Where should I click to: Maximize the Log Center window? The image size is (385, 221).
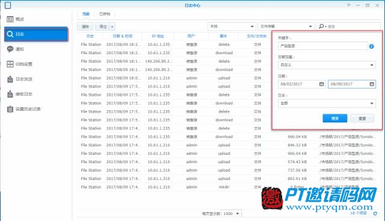(368, 5)
